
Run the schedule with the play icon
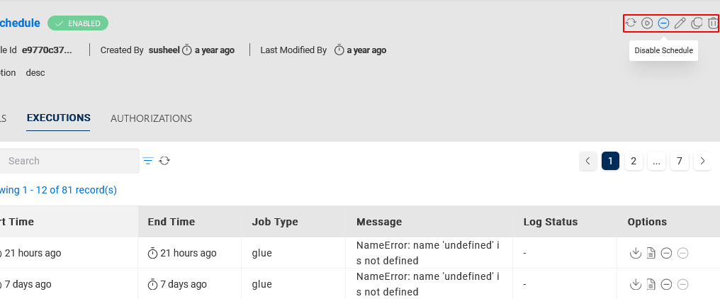[x=647, y=23]
